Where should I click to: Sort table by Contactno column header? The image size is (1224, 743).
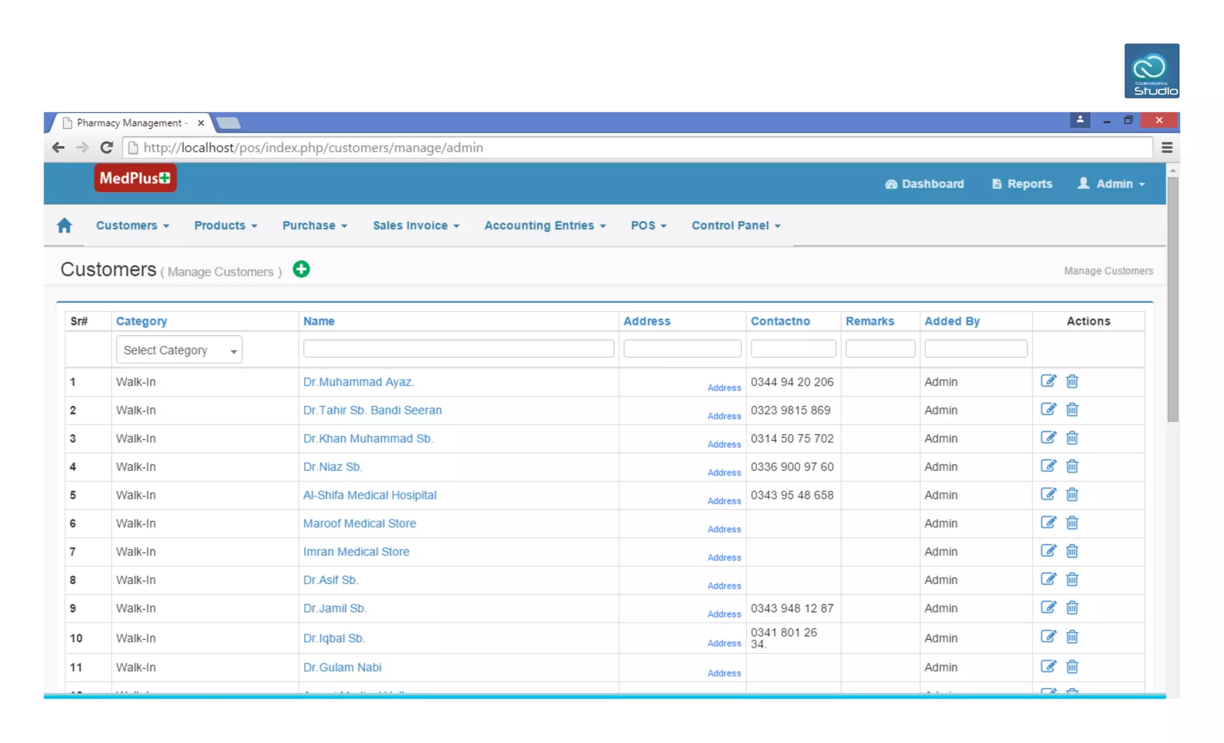click(780, 321)
